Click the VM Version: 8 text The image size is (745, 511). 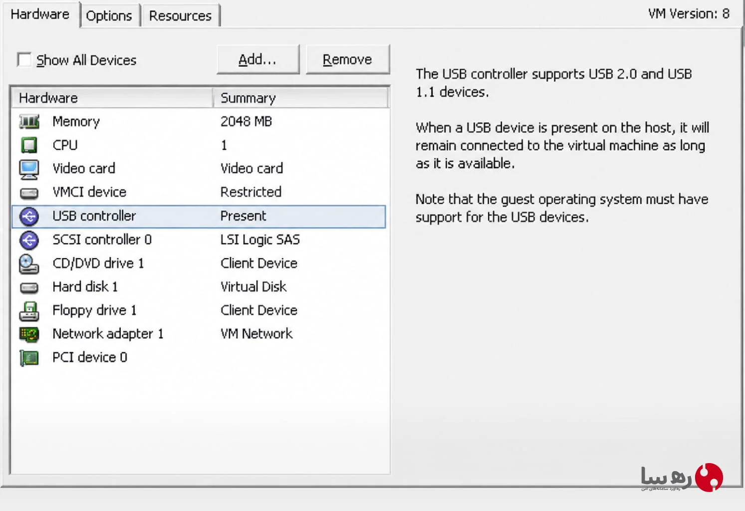[x=689, y=13]
